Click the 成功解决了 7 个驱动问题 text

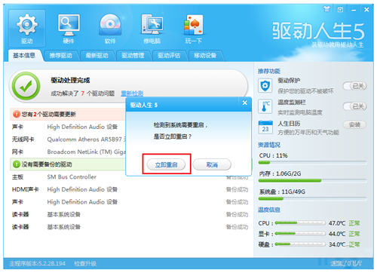83,94
